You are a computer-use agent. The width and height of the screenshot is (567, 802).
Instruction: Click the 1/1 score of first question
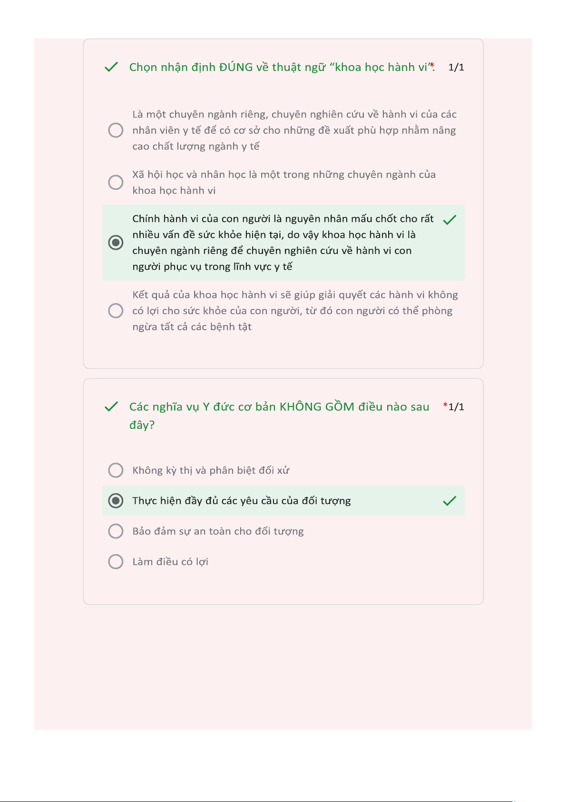pos(456,68)
